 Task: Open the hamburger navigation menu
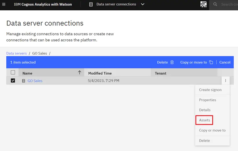pos(4,4)
